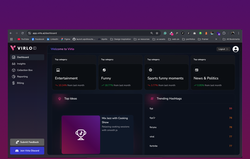
Task: Click the purple extension icon with badge
Action: pyautogui.click(x=218, y=33)
